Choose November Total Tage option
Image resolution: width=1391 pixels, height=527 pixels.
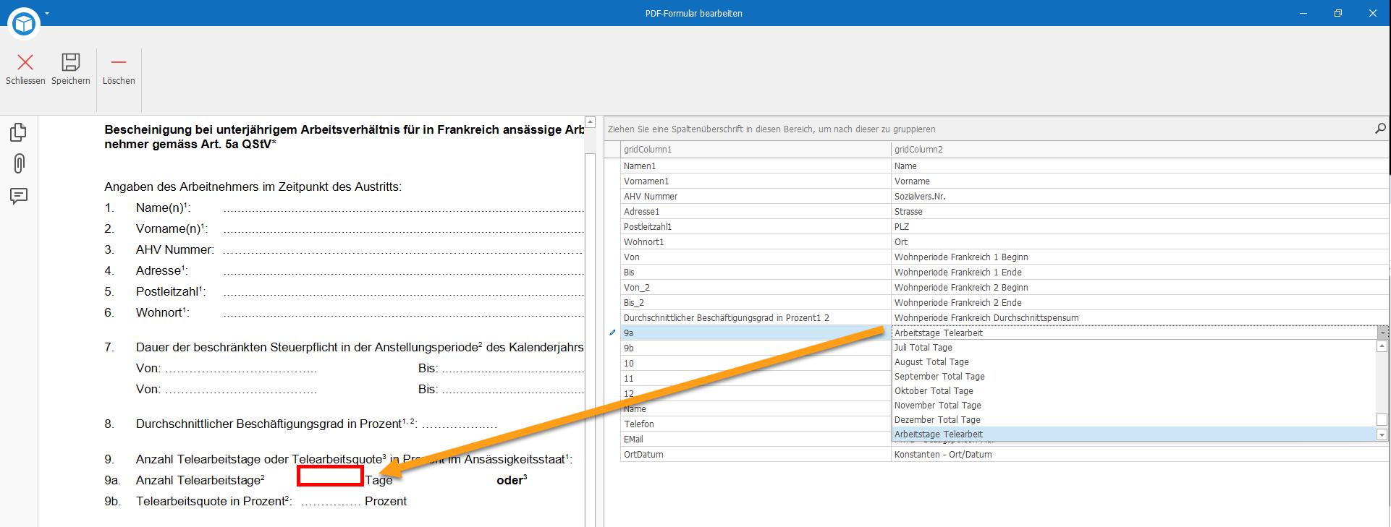(1134, 406)
